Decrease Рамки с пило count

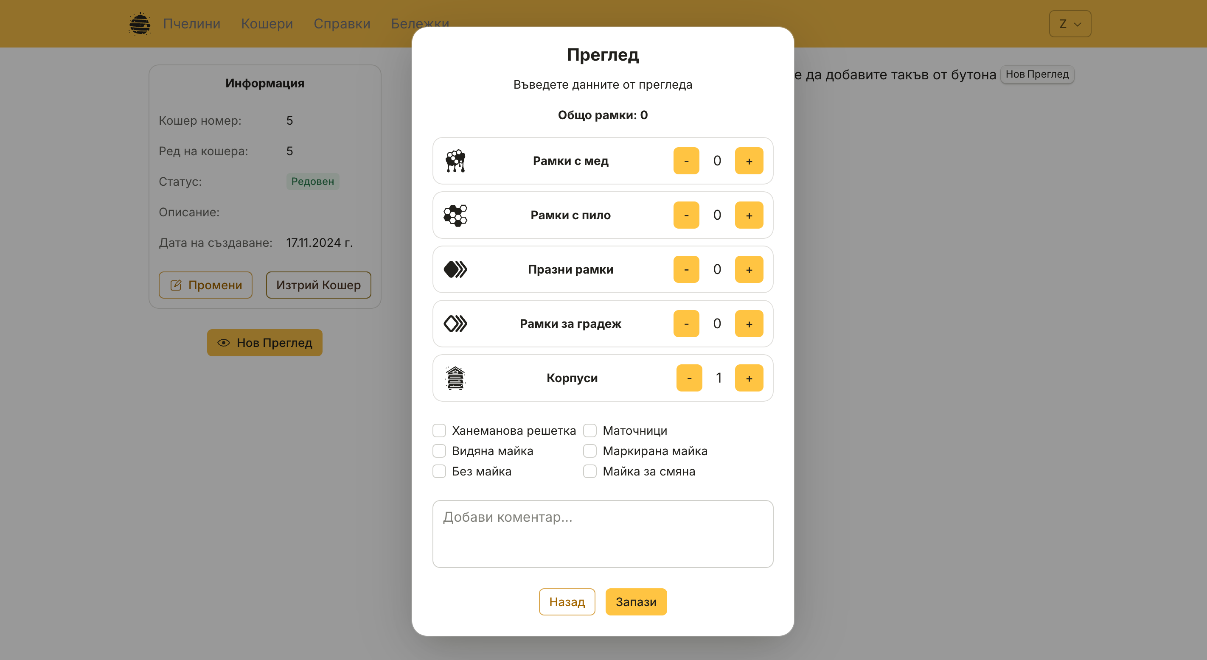click(x=686, y=215)
